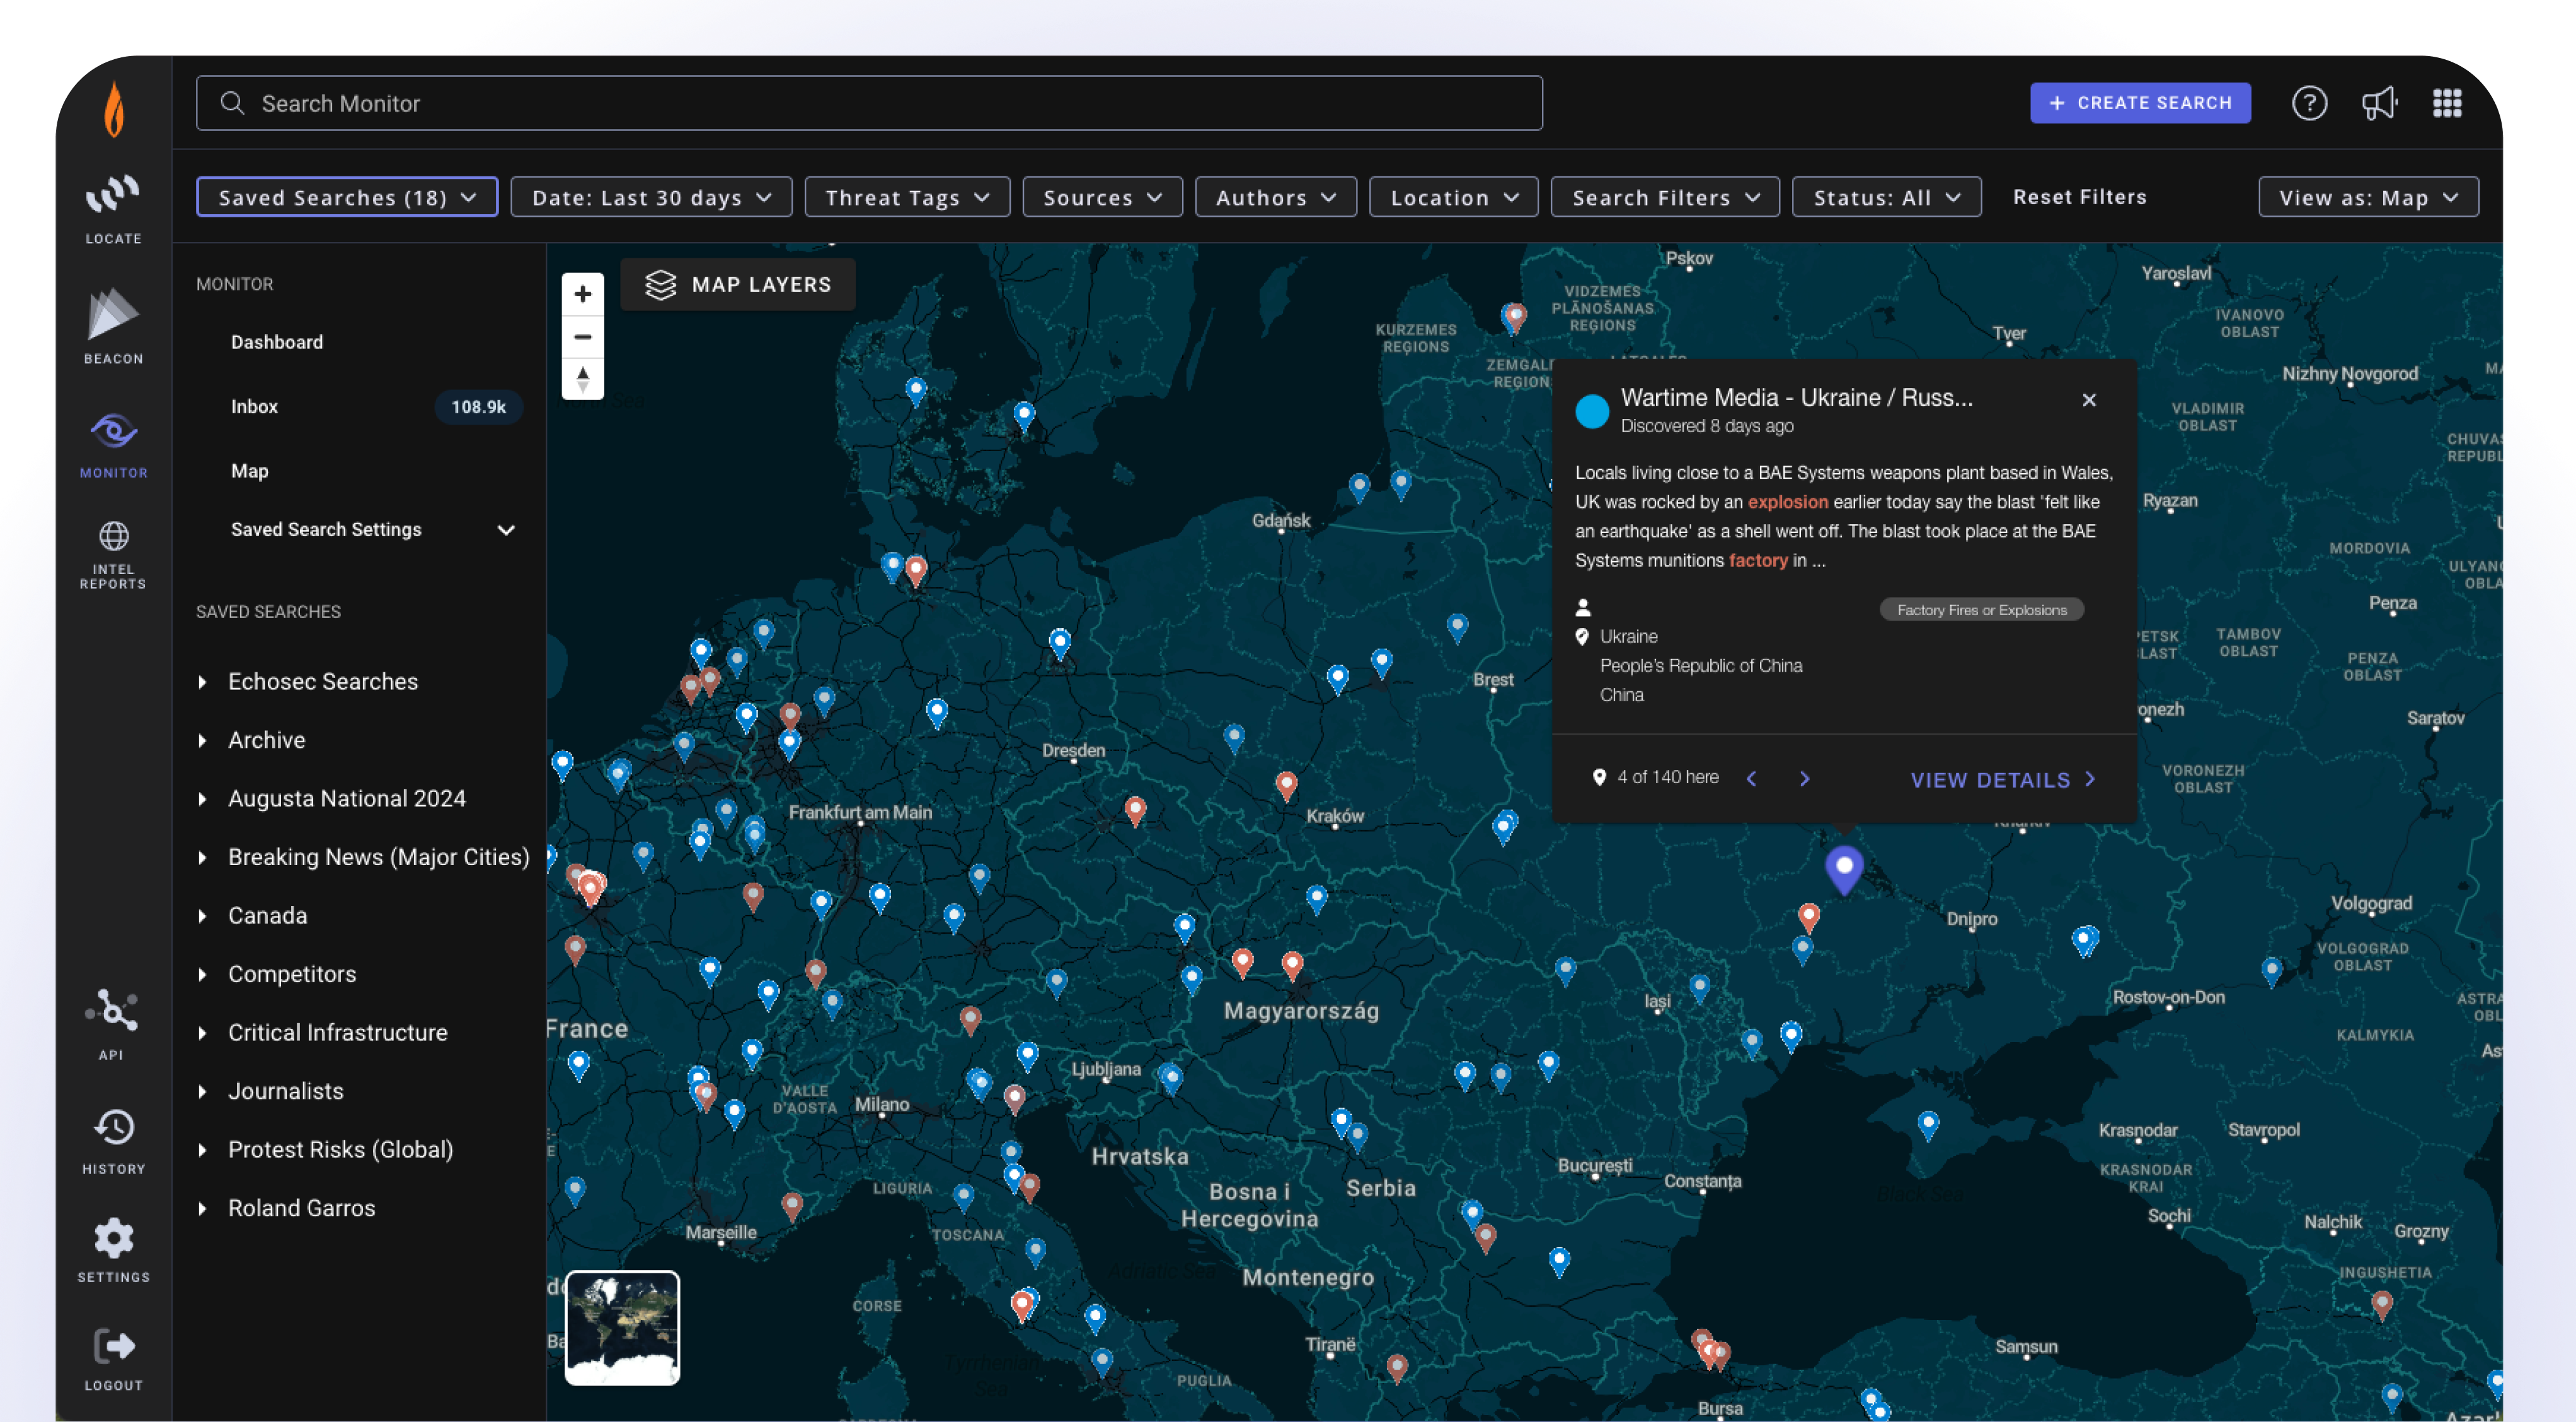Screen dimensions: 2576x1422
Task: Open Sources filter dropdown
Action: 1102,197
